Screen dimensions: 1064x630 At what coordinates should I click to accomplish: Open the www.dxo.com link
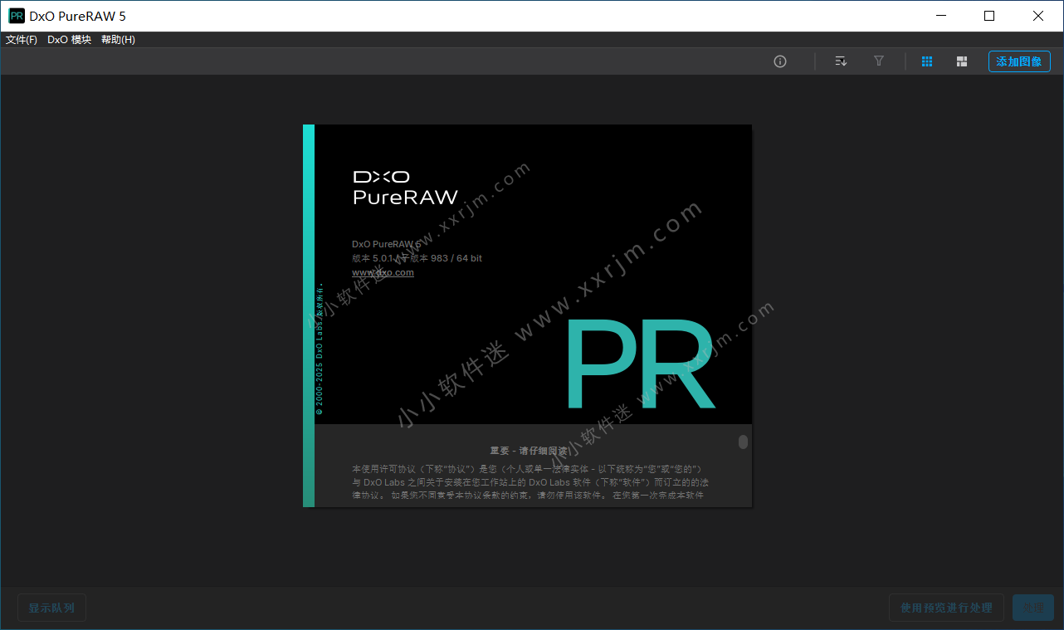point(383,272)
